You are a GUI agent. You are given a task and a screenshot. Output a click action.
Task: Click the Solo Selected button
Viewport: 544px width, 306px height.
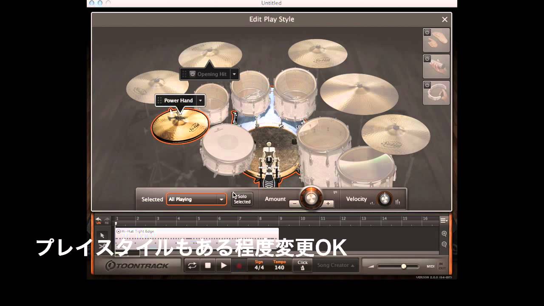pos(242,199)
